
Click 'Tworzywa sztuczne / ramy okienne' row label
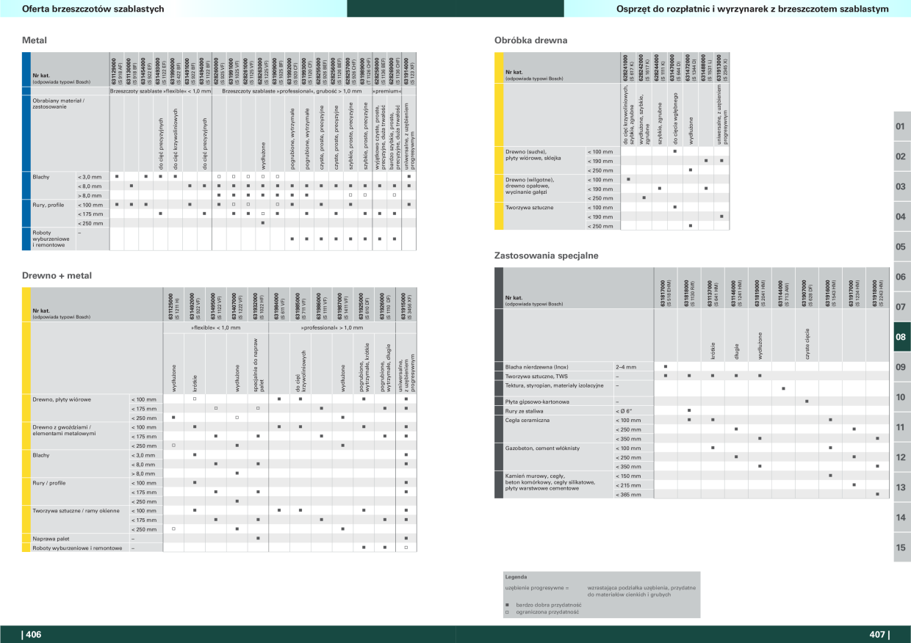(x=76, y=510)
